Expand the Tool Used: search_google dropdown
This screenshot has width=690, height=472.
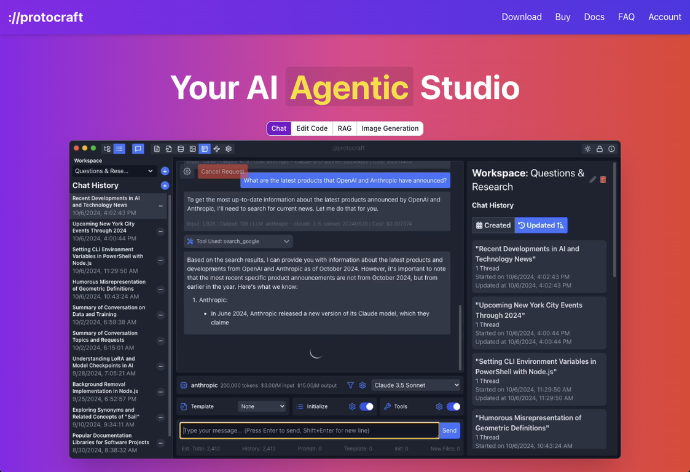(238, 241)
